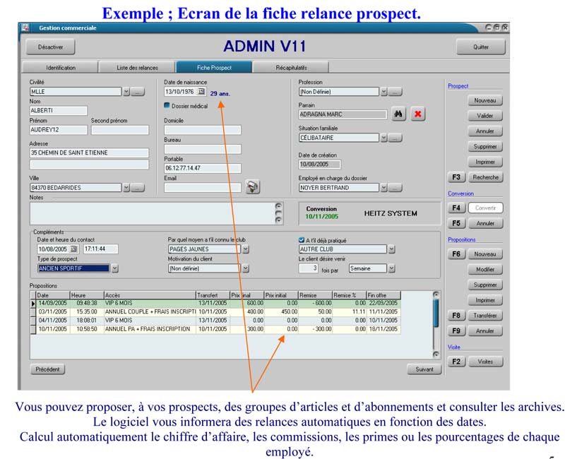Expand the Type de prospect dropdown
Viewport: 565px width, 459px height.
(115, 268)
